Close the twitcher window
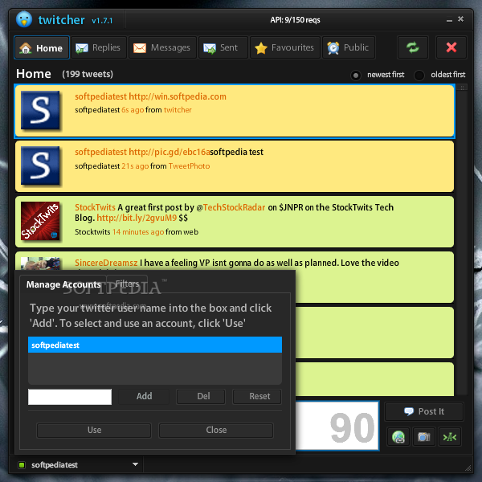482x482 pixels. (460, 19)
